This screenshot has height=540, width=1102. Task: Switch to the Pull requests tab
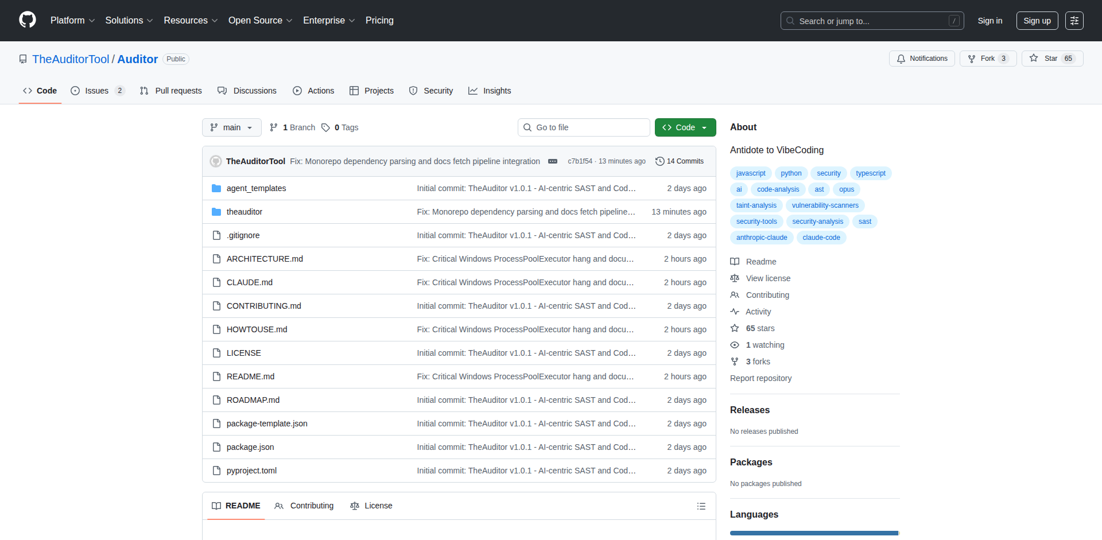pyautogui.click(x=171, y=91)
